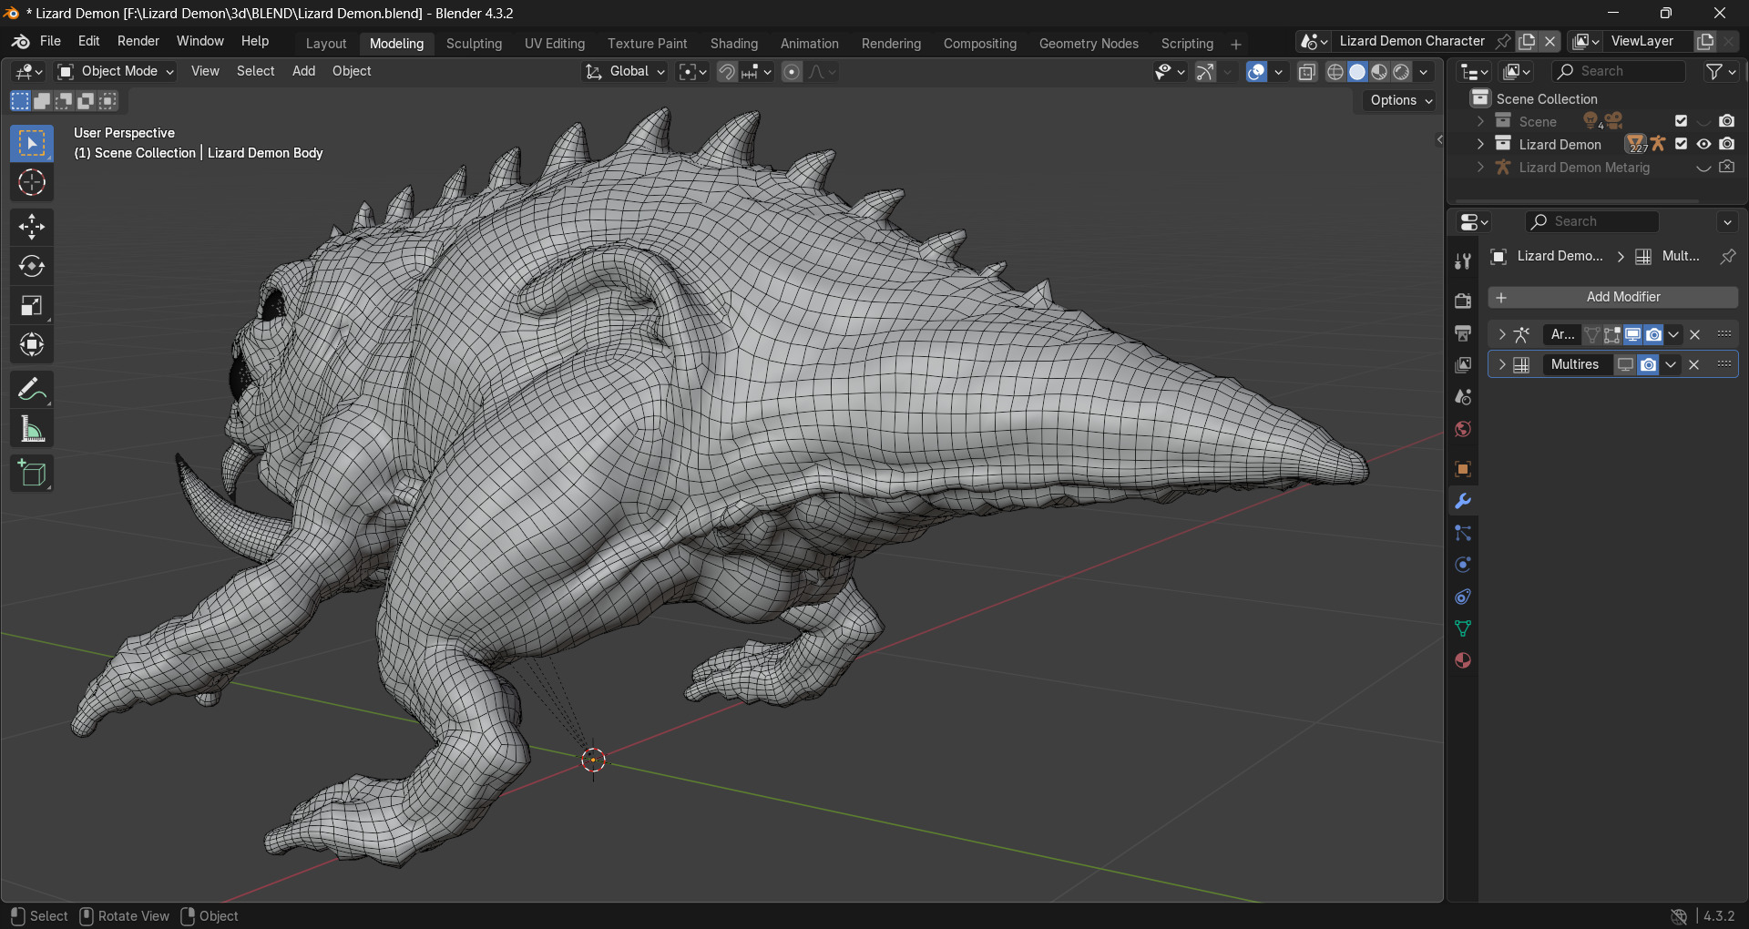Open the Material properties tab
The height and width of the screenshot is (929, 1749).
pyautogui.click(x=1463, y=660)
